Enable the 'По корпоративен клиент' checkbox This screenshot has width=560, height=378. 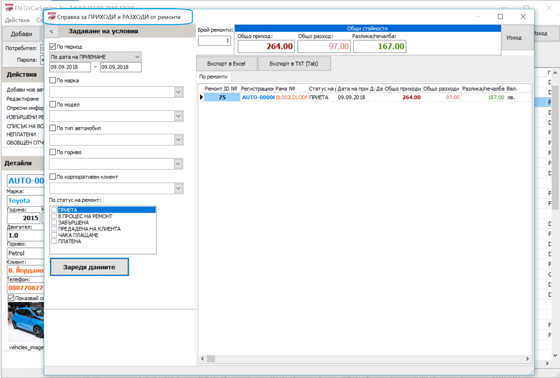point(53,177)
